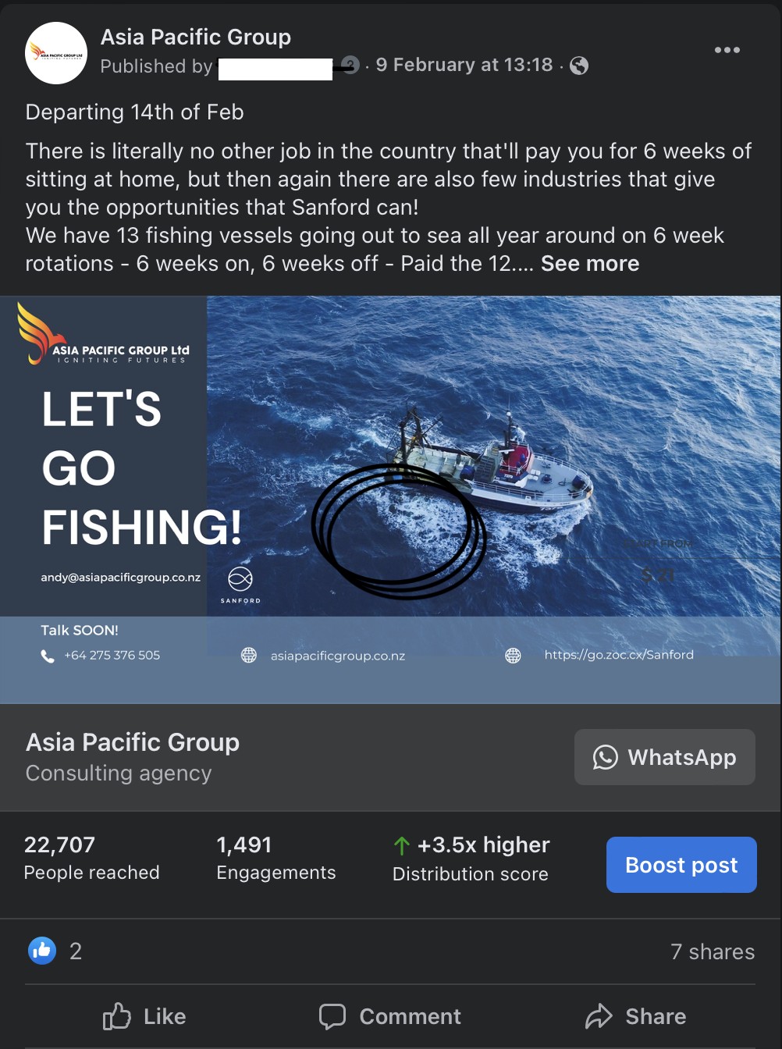Click the globe public audience icon
Screen dimensions: 782x1049
tap(579, 66)
